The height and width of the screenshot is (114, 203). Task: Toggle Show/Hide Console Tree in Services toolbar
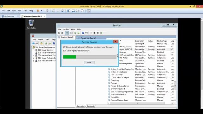coord(67,33)
